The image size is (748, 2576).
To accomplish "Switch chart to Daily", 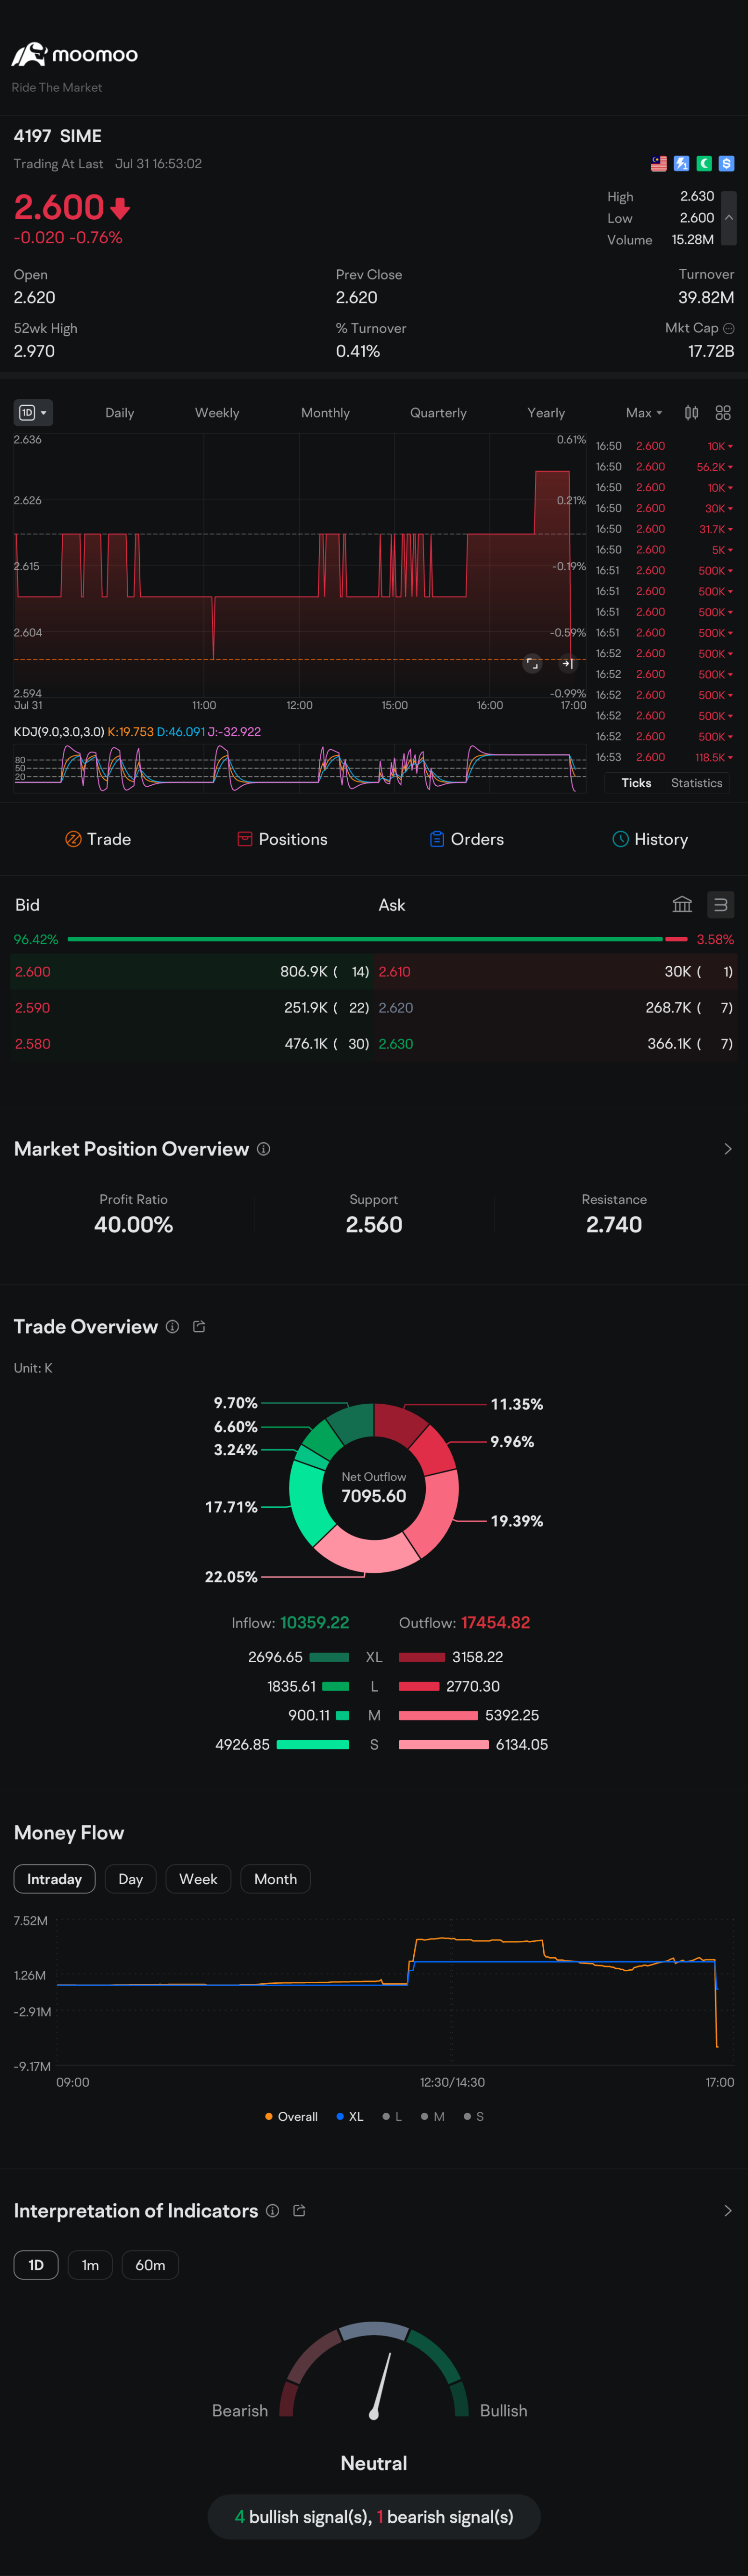I will 120,413.
